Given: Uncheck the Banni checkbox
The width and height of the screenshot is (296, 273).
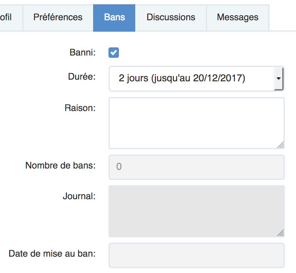Looking at the screenshot, I should tap(114, 53).
